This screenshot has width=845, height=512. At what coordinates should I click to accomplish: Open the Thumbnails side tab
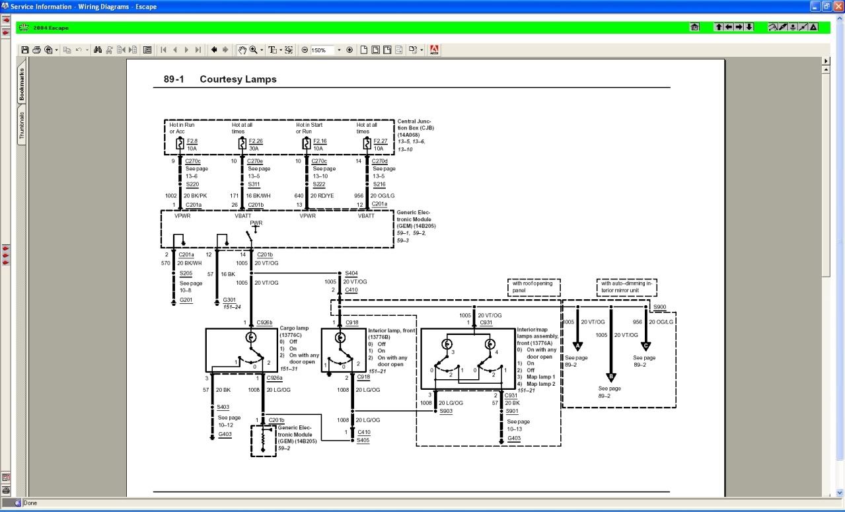click(21, 125)
